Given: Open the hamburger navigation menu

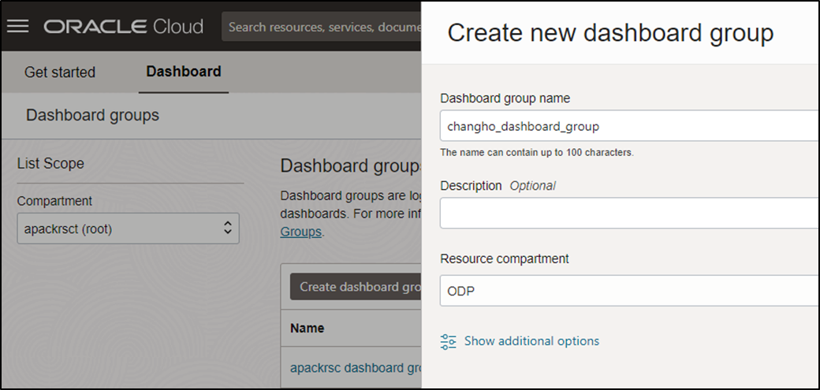Looking at the screenshot, I should 17,27.
